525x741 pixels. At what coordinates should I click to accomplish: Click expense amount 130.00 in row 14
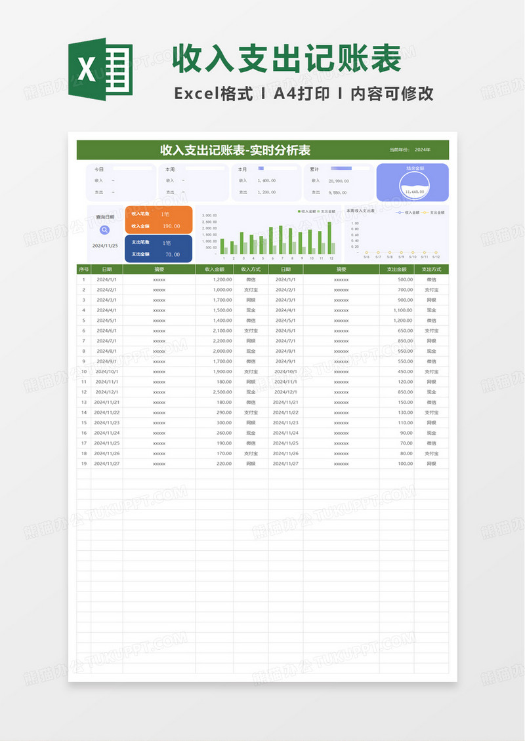[406, 412]
